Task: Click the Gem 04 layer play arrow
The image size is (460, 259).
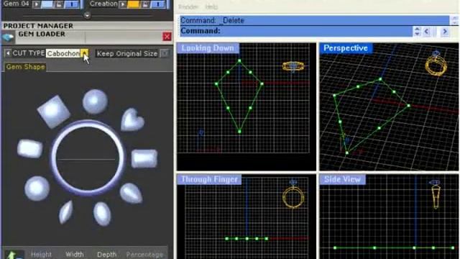Action: pos(37,4)
